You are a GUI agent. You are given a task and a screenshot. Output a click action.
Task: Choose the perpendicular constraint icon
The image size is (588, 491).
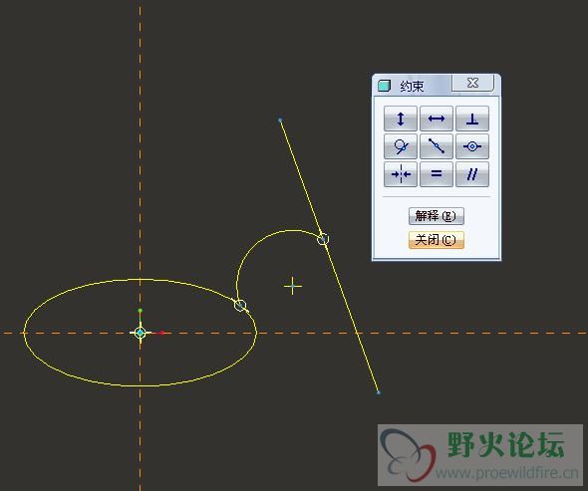pyautogui.click(x=472, y=119)
